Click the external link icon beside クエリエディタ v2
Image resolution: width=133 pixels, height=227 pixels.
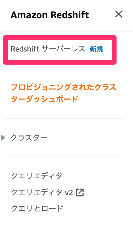(80, 192)
